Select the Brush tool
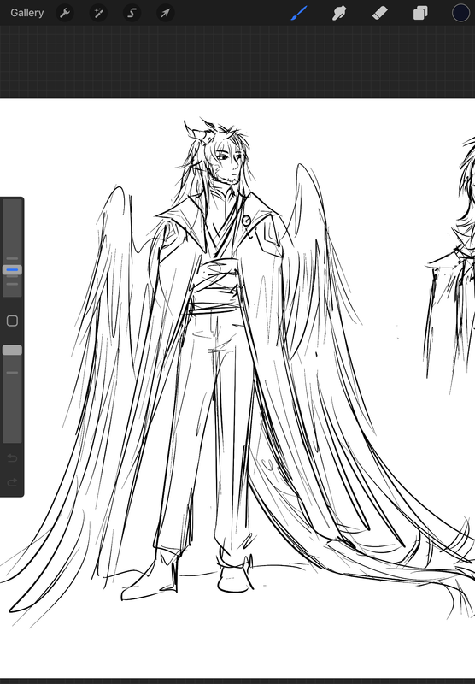The width and height of the screenshot is (475, 684). click(299, 13)
